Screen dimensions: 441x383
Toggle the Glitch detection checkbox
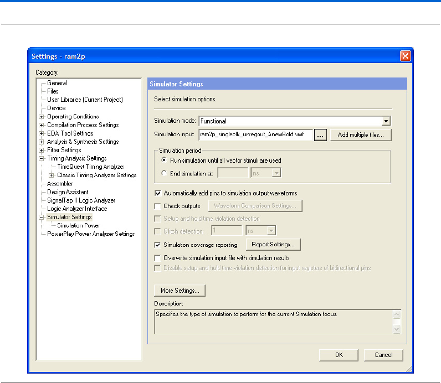158,231
